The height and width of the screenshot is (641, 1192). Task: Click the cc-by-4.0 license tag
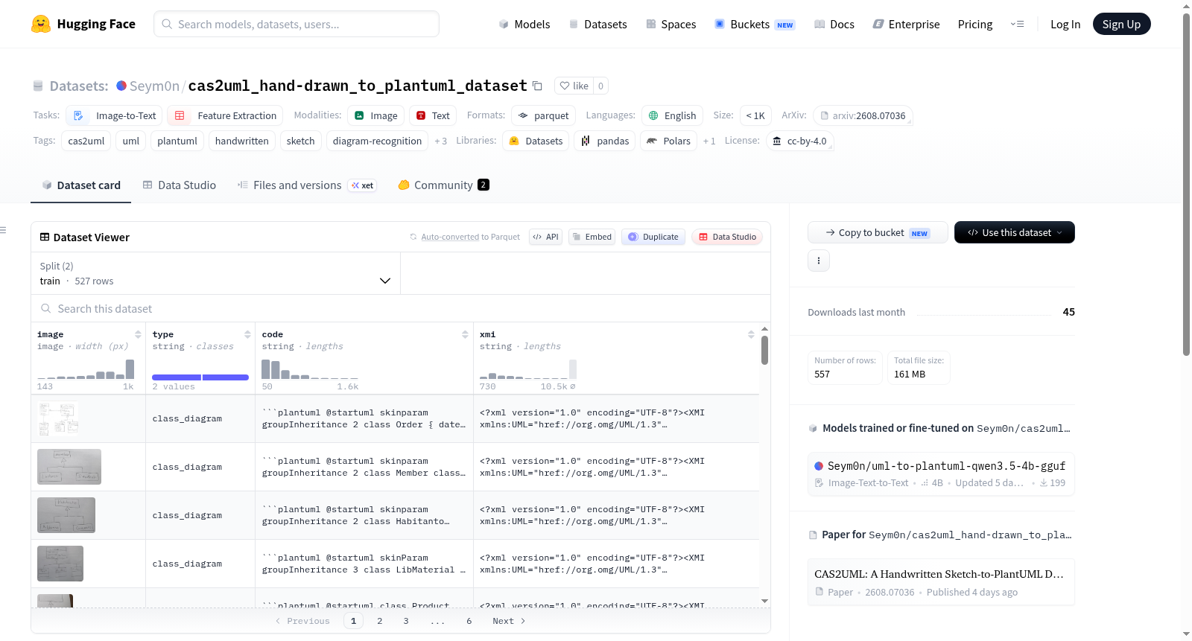[799, 141]
